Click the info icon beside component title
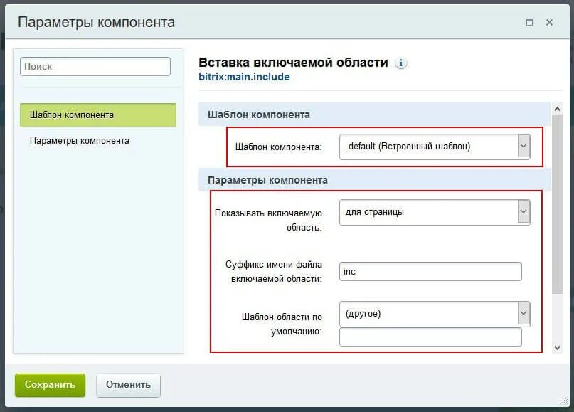Screen dimensions: 574x412 click(x=401, y=63)
